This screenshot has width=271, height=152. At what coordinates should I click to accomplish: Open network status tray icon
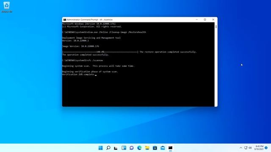pos(246,148)
